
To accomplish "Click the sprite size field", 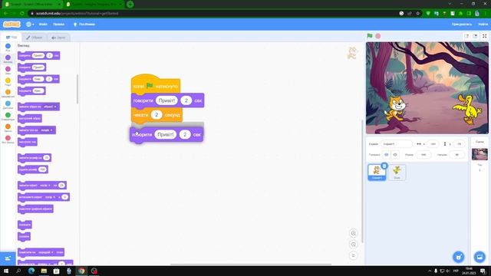I will 423,155.
